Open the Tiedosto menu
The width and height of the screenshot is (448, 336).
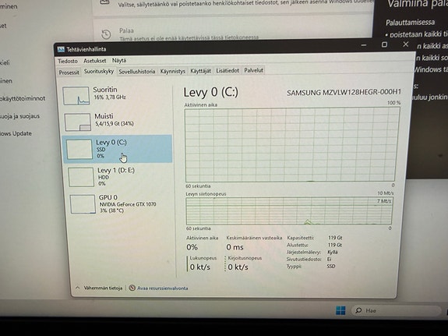point(68,61)
